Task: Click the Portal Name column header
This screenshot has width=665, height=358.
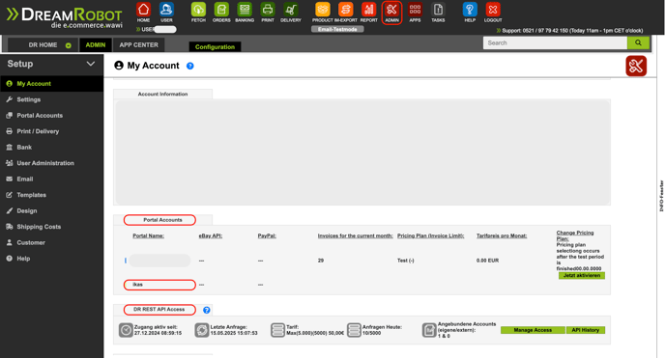Action: pyautogui.click(x=149, y=235)
